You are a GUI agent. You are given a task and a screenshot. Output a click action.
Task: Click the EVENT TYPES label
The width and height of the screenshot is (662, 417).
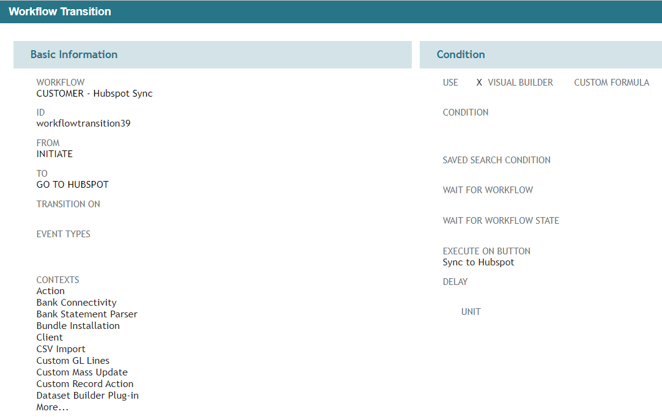pyautogui.click(x=64, y=234)
